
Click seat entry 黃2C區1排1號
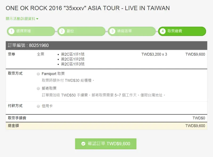[73, 54]
